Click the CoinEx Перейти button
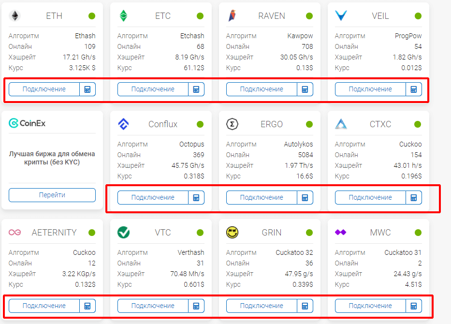Screen dimensions: 451x324 tap(52, 195)
